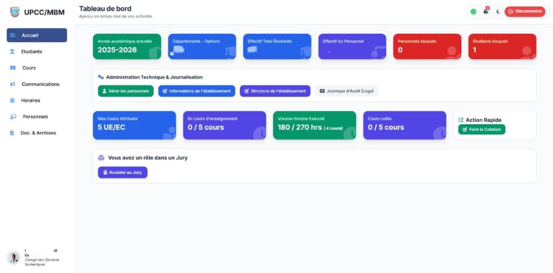Viewport: 553px width, 273px height.
Task: Open the Cours sidebar section
Action: click(37, 67)
